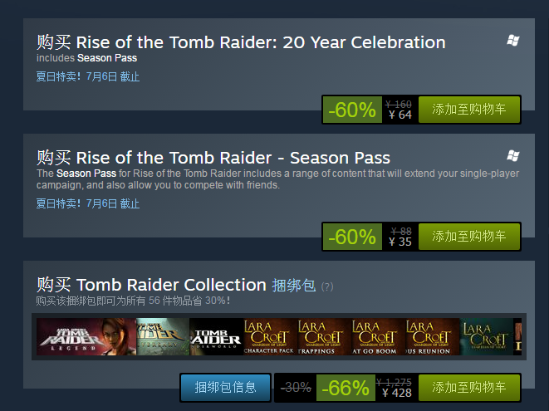Select Lara Croft Trappings thumbnail
This screenshot has width=549, height=411.
[x=324, y=336]
